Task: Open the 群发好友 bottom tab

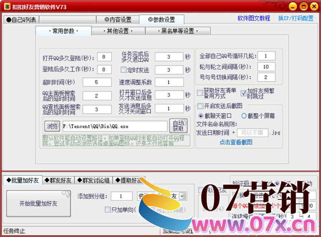Action: click(58, 180)
